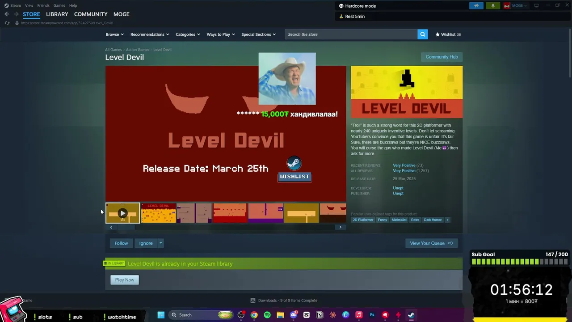Launch Google Chrome from the taskbar
This screenshot has width=572, height=322.
point(254,315)
